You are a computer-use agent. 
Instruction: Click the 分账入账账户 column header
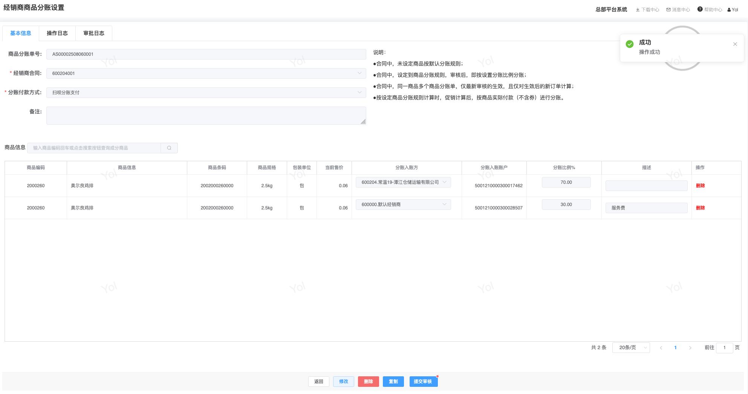(494, 168)
